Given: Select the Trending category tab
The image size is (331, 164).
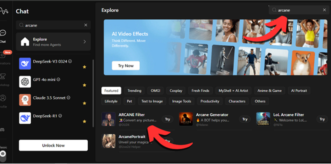Looking at the screenshot, I should (134, 91).
